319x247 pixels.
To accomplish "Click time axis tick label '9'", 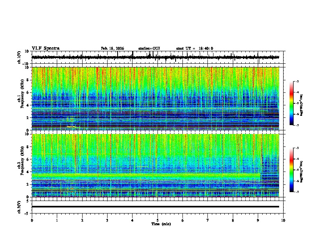I will [x=258, y=220].
